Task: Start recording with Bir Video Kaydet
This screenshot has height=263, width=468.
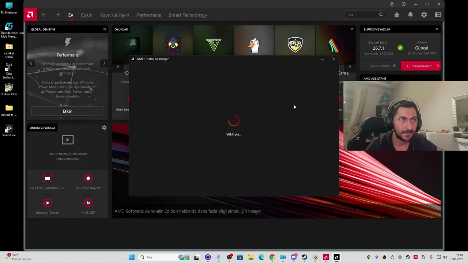Action: [x=88, y=182]
